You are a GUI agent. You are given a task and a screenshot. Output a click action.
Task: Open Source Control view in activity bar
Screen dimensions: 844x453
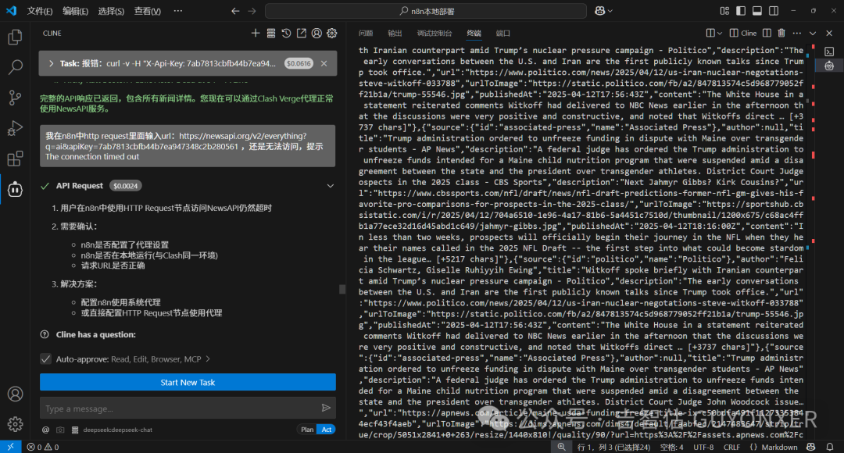(x=15, y=98)
